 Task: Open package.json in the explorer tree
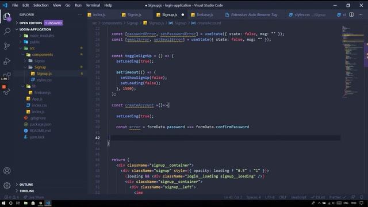40,124
